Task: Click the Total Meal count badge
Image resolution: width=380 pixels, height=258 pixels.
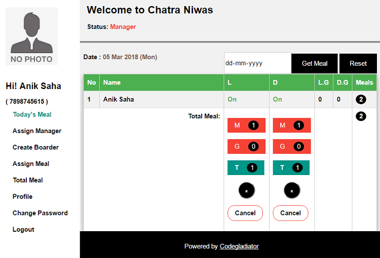Action: [x=361, y=117]
